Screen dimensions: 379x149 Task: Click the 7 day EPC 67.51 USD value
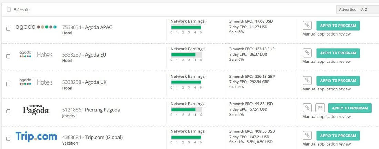(259, 110)
